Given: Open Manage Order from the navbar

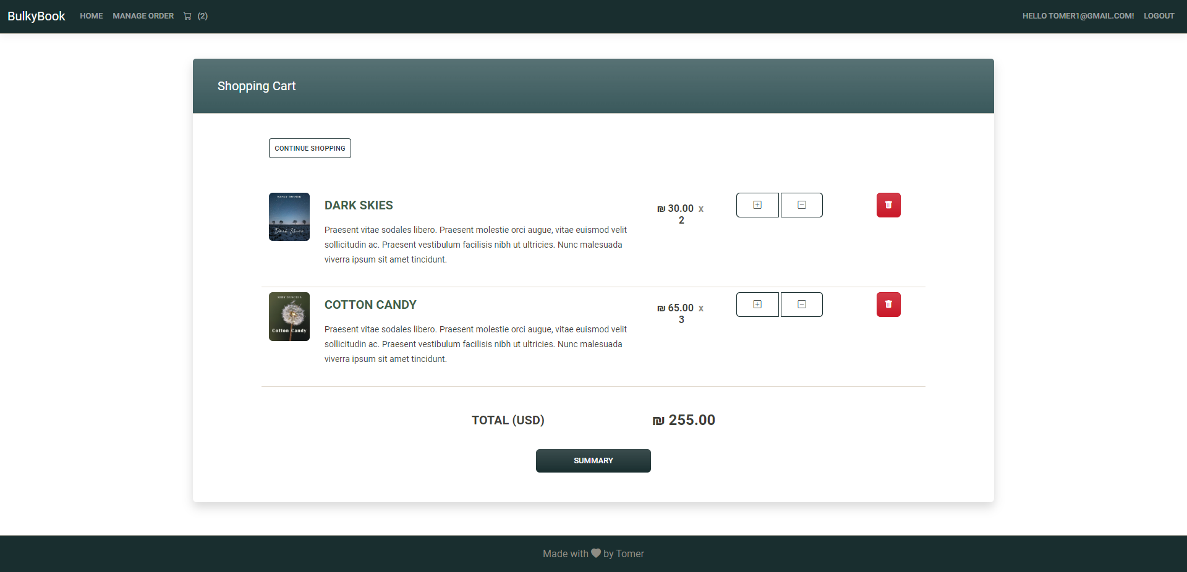Looking at the screenshot, I should (143, 16).
